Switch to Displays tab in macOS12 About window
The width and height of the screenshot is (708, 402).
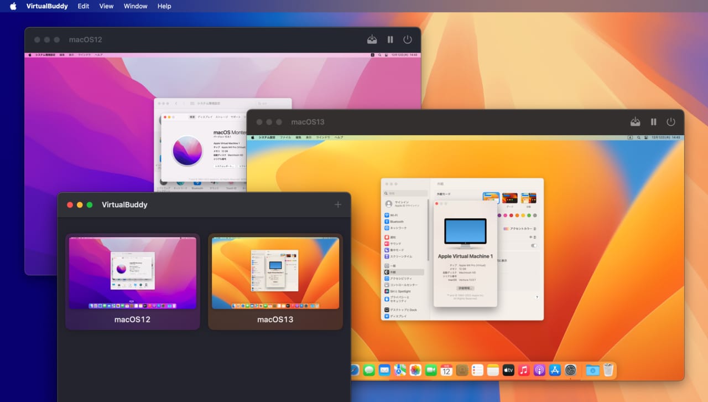coord(205,117)
